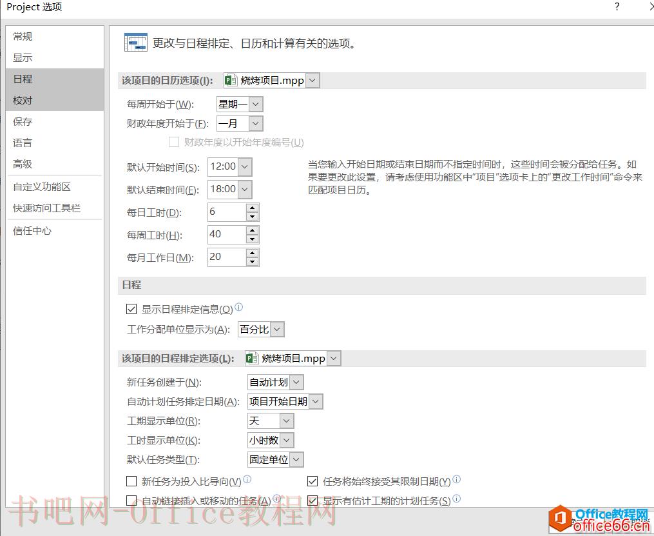Image resolution: width=654 pixels, height=536 pixels.
Task: Switch to the 日程 options page
Action: pyautogui.click(x=55, y=79)
